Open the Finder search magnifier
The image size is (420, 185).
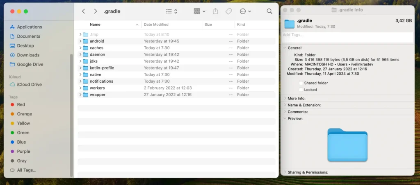(x=269, y=11)
